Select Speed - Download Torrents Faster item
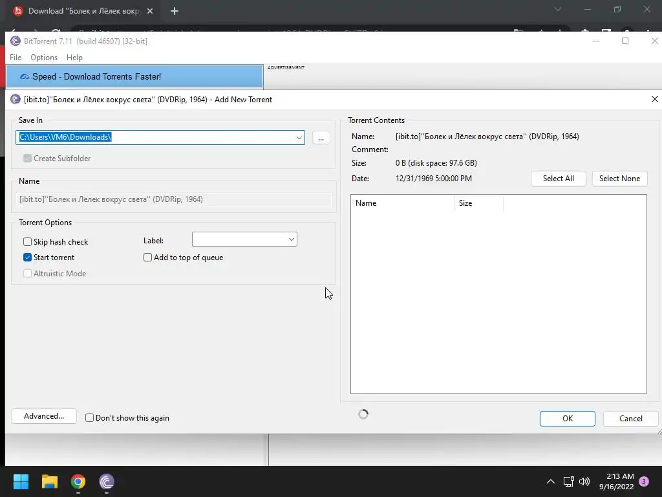This screenshot has height=497, width=662. [134, 76]
